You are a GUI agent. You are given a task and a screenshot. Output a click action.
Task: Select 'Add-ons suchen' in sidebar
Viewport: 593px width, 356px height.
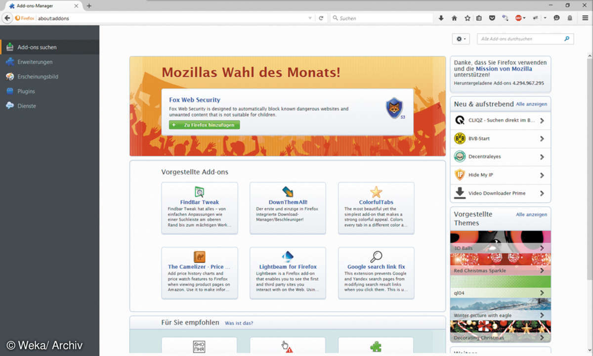point(49,47)
